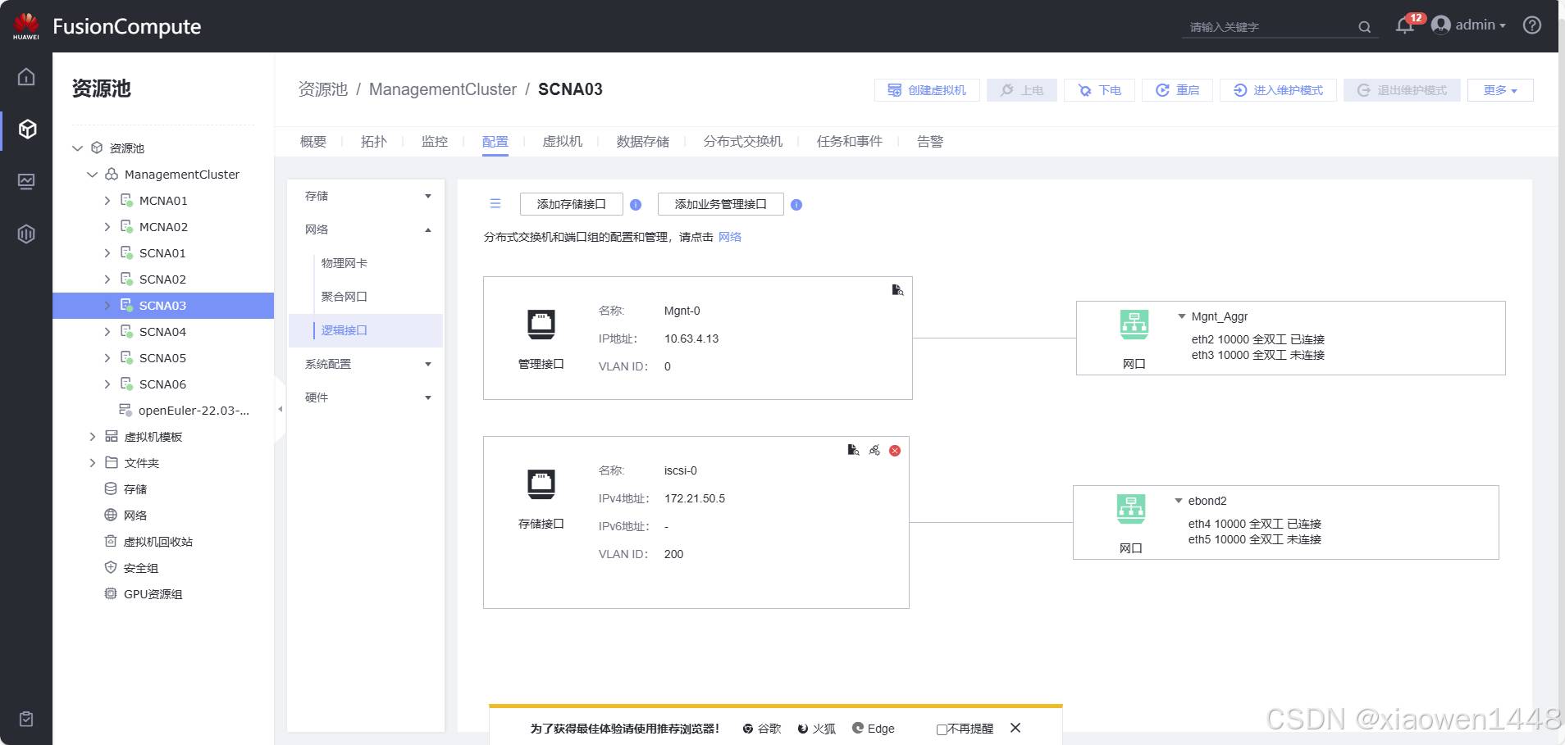
Task: Click the help question mark icon
Action: [1531, 25]
